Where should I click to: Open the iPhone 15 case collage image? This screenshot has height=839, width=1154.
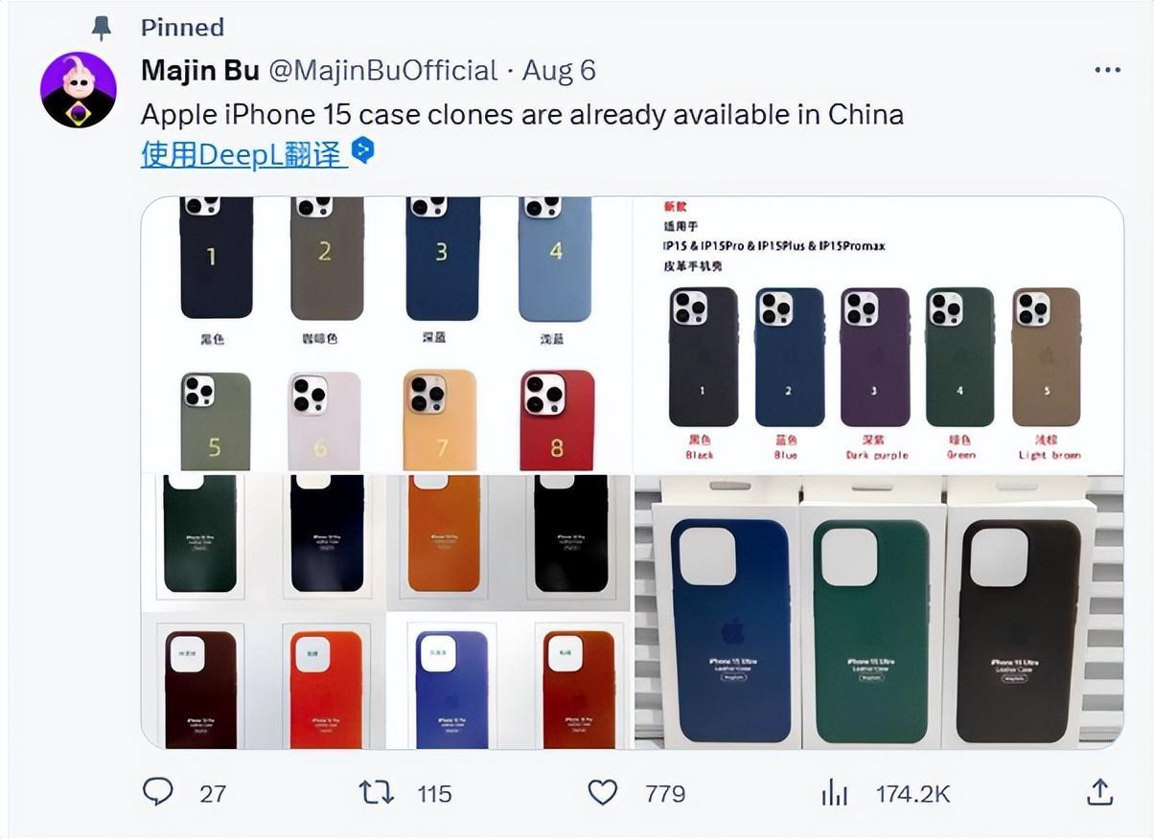point(633,474)
